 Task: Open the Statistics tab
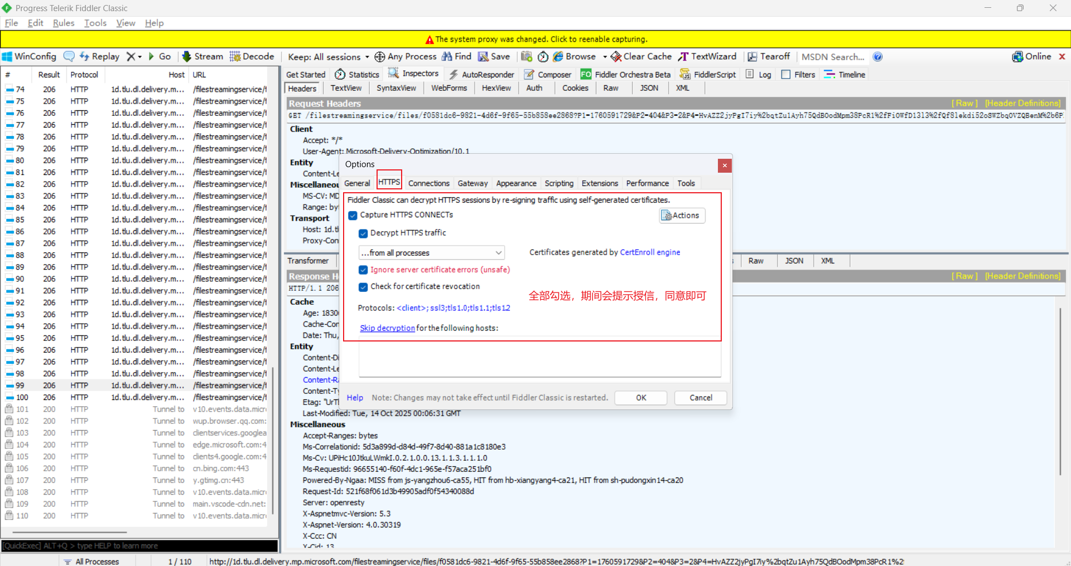pos(357,74)
